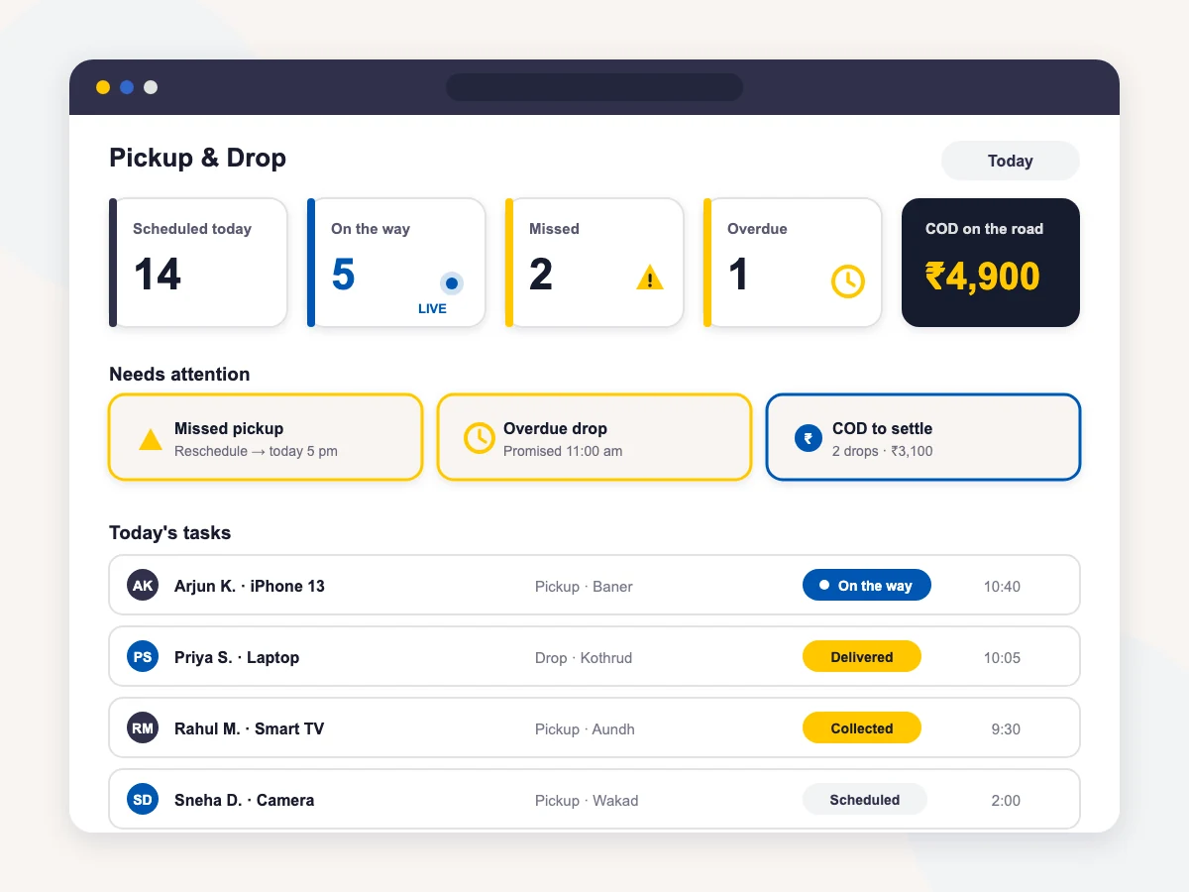The image size is (1189, 892).
Task: Click the AK avatar for Arjun K.
Action: pyautogui.click(x=143, y=585)
